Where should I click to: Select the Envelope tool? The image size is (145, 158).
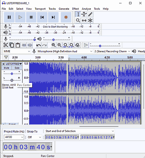coord(84,14)
